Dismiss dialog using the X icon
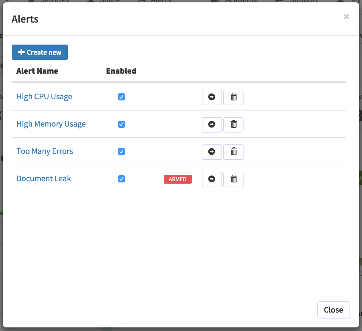This screenshot has width=362, height=331. [x=346, y=17]
